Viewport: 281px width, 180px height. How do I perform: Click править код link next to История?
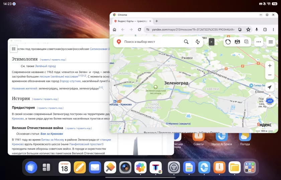51,99
